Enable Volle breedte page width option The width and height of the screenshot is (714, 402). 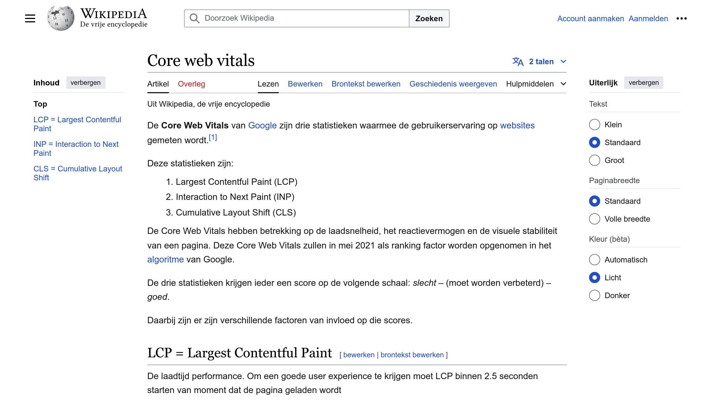(595, 219)
